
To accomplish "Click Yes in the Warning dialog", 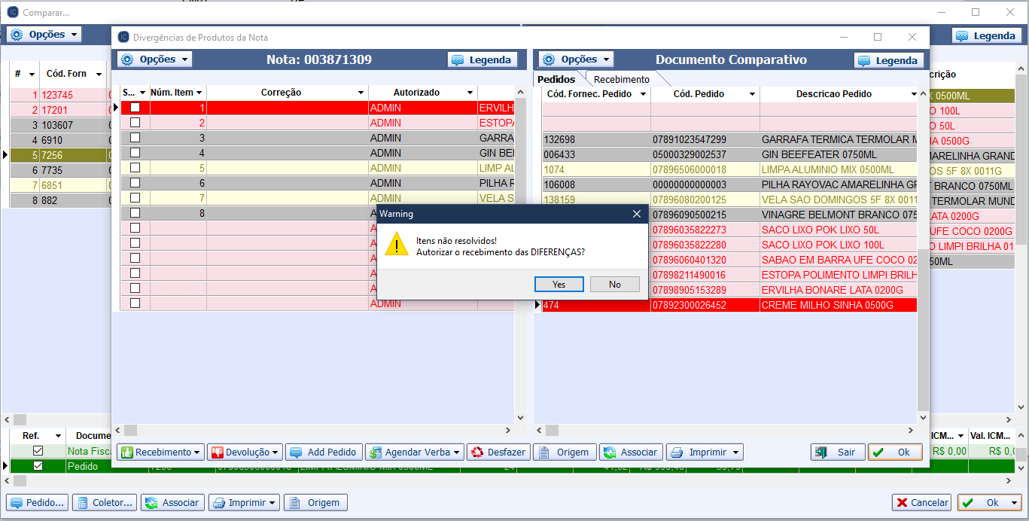I will [x=559, y=284].
